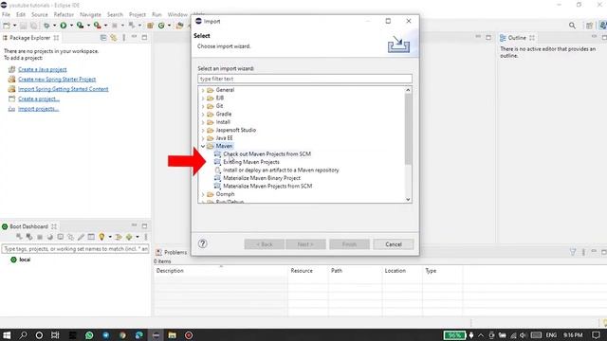Click the filter funnel icon in Problems view
The width and height of the screenshot is (607, 341).
coord(573,252)
